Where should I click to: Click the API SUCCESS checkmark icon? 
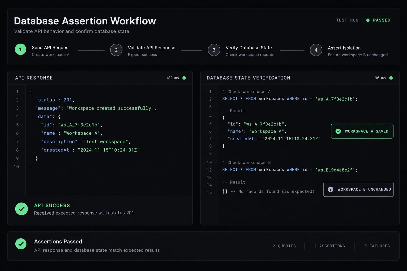pyautogui.click(x=21, y=209)
